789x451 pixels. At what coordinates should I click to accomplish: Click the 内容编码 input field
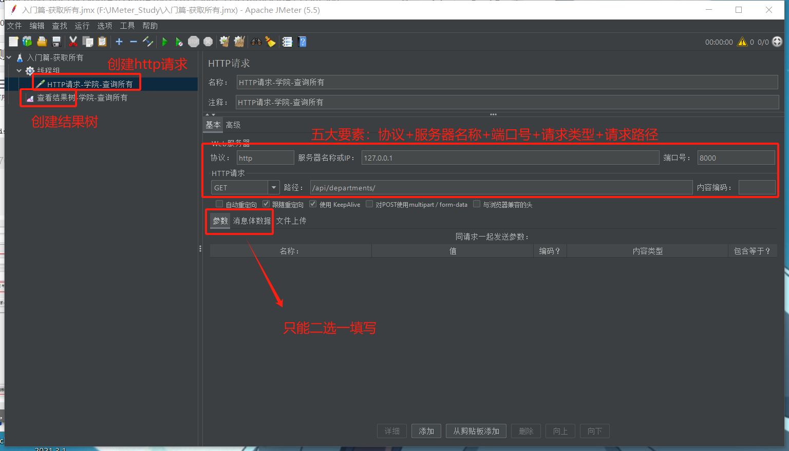(x=757, y=188)
